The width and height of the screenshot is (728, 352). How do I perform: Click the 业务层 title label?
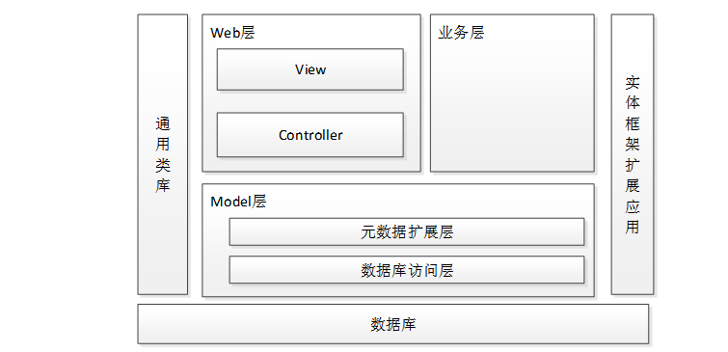(x=461, y=33)
